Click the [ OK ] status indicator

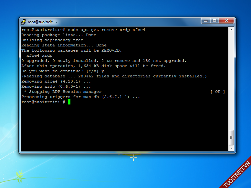point(217,92)
